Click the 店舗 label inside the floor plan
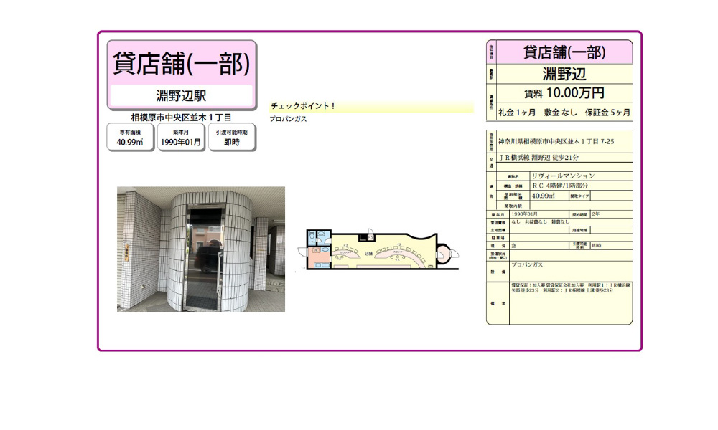The image size is (718, 430). pyautogui.click(x=368, y=252)
